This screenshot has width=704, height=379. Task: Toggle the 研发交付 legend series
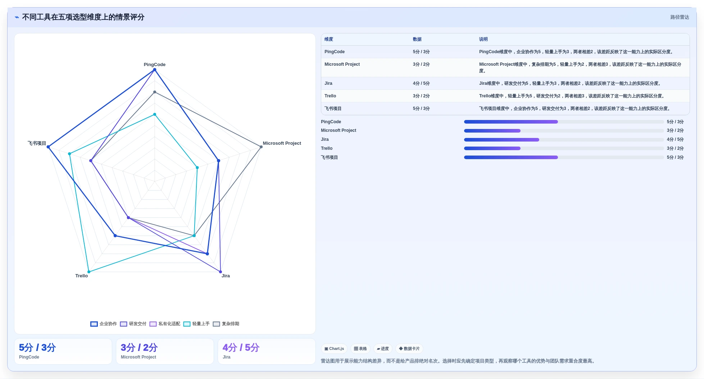pyautogui.click(x=133, y=324)
